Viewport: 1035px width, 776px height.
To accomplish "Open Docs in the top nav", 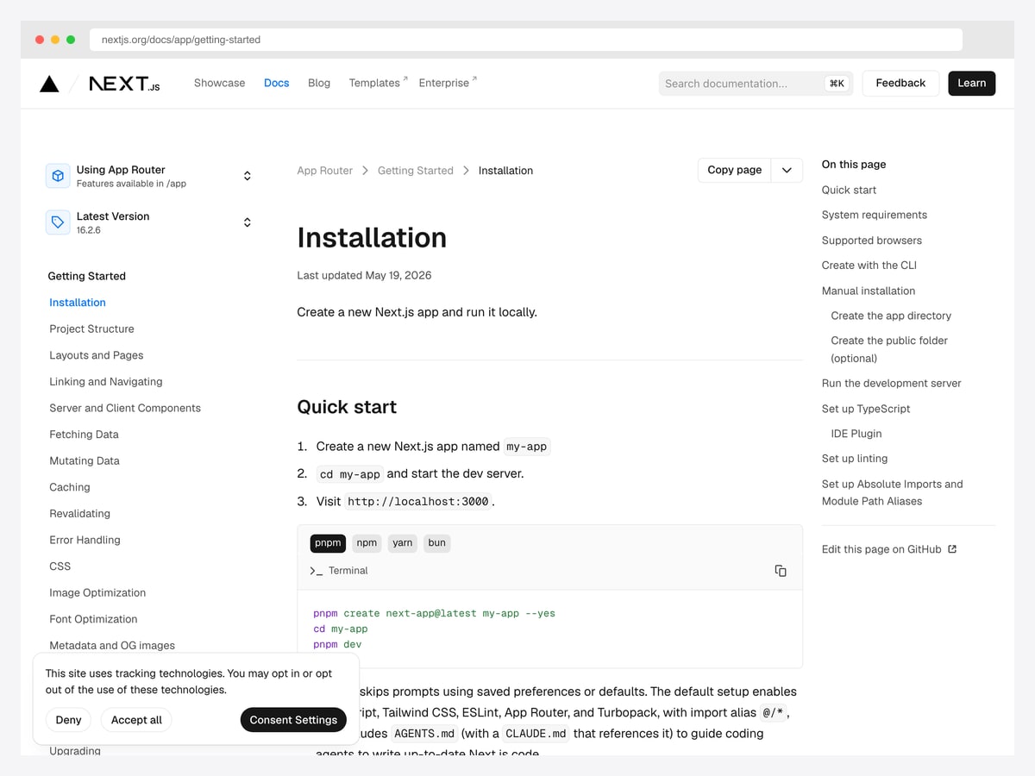I will coord(276,83).
